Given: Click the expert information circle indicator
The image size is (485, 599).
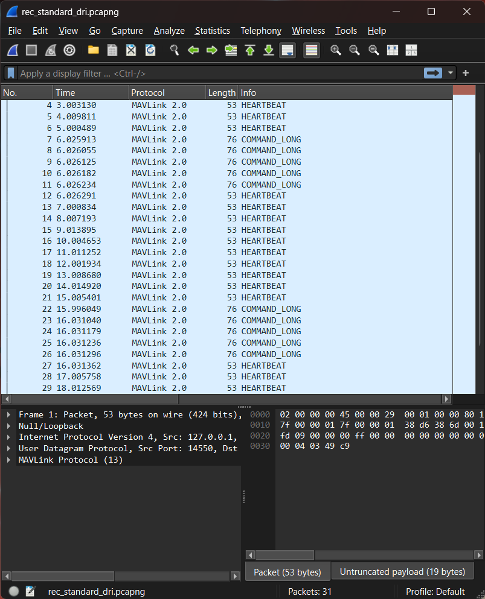Looking at the screenshot, I should pos(13,591).
